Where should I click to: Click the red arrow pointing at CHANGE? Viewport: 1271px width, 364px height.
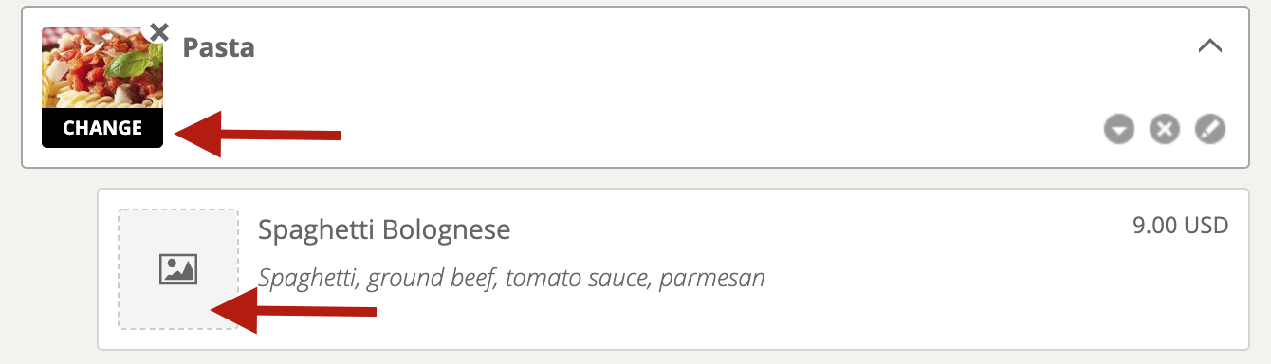pos(257,134)
